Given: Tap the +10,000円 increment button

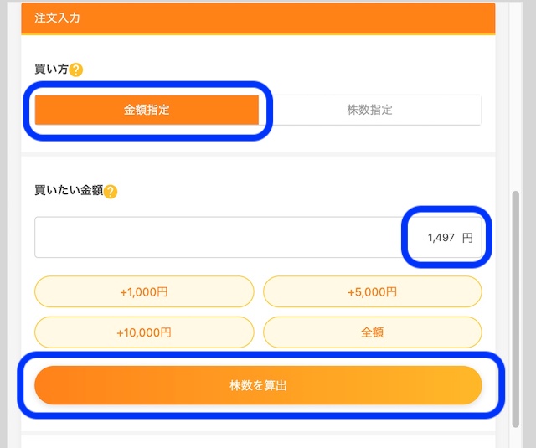Looking at the screenshot, I should click(x=144, y=332).
